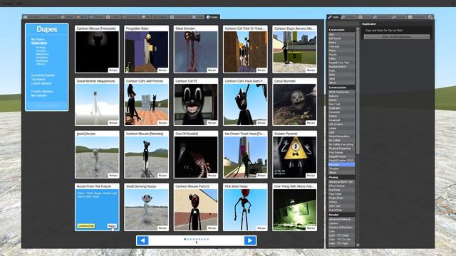Show Top Rated dupes
Screen dimensions: 456x256
click(38, 79)
